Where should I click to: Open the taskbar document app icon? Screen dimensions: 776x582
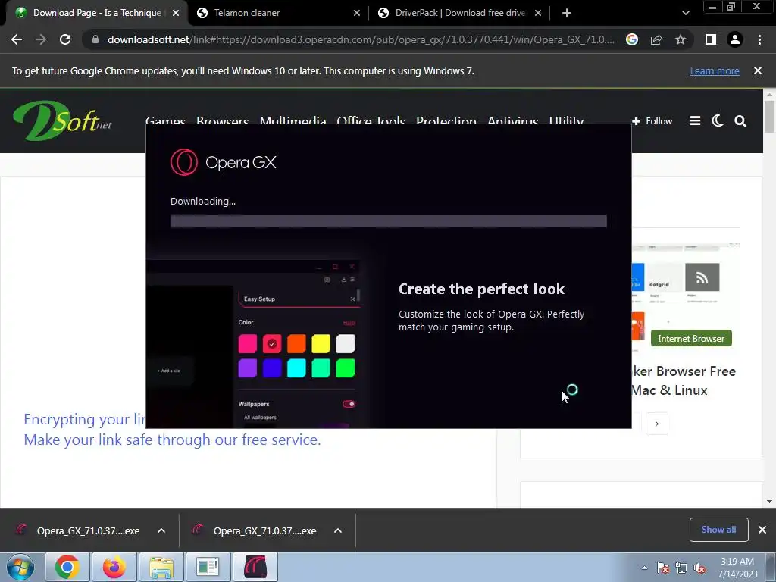click(208, 567)
